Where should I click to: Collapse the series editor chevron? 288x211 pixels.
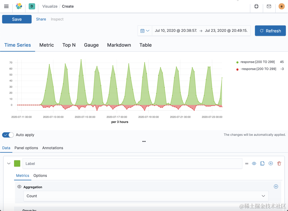(9, 163)
